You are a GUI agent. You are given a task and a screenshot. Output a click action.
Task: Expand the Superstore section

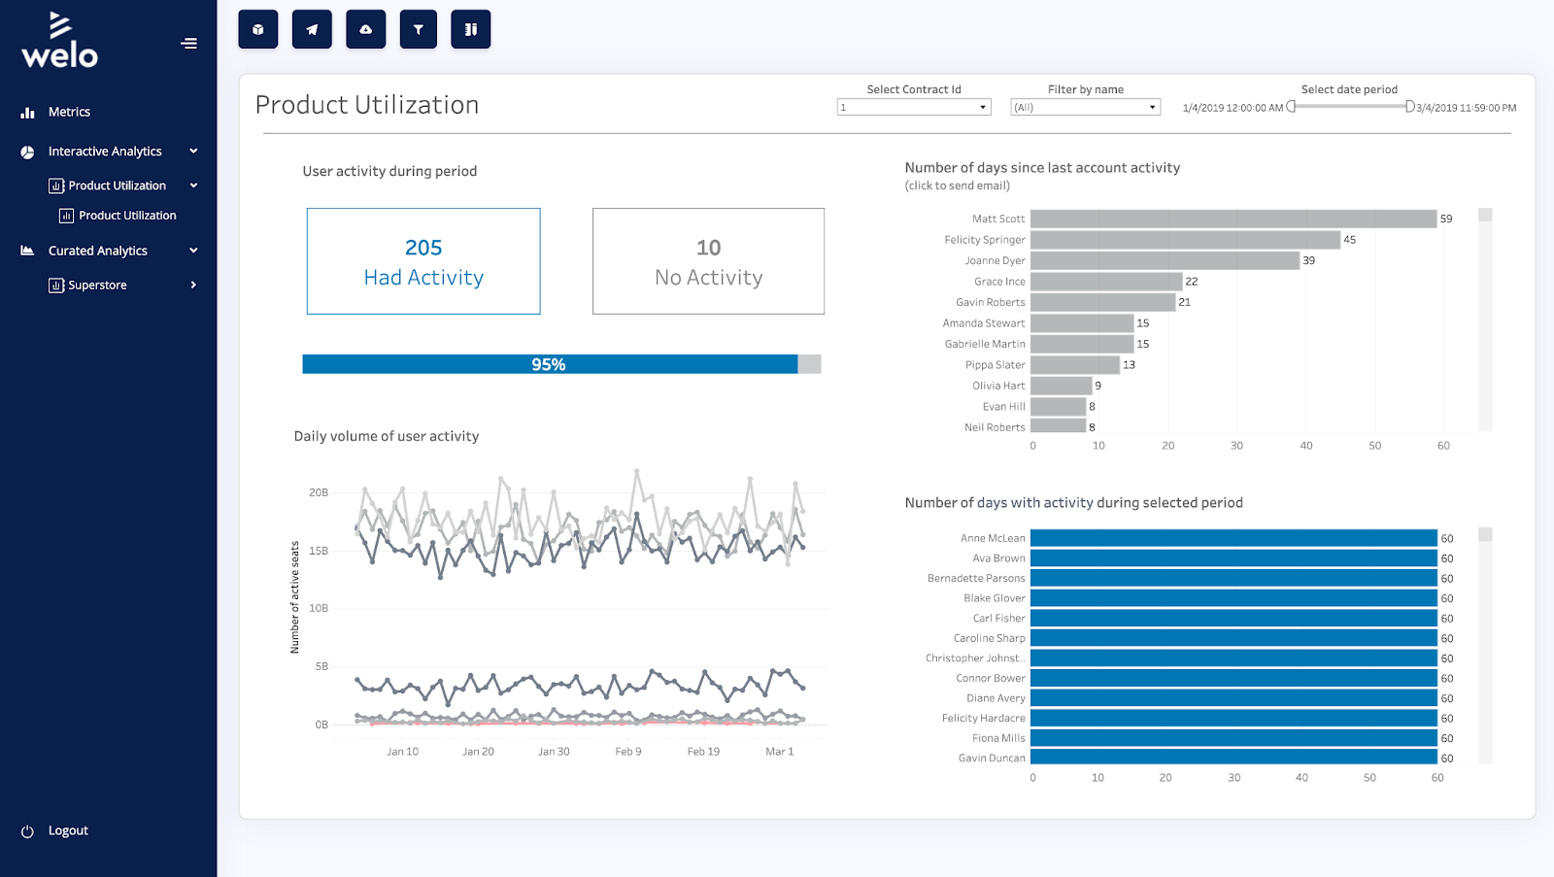pyautogui.click(x=193, y=284)
